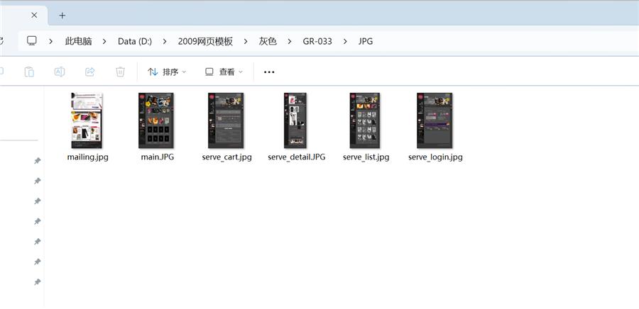Navigate to 此电脑 in breadcrumb
The width and height of the screenshot is (639, 309).
(x=78, y=41)
